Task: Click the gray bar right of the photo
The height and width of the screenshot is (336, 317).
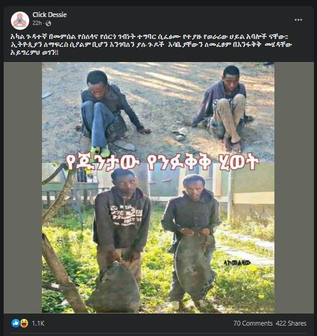Action: [294, 187]
